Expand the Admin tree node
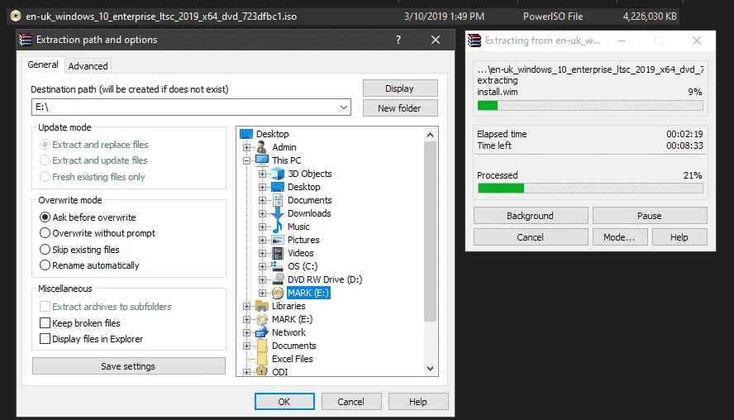 point(246,147)
